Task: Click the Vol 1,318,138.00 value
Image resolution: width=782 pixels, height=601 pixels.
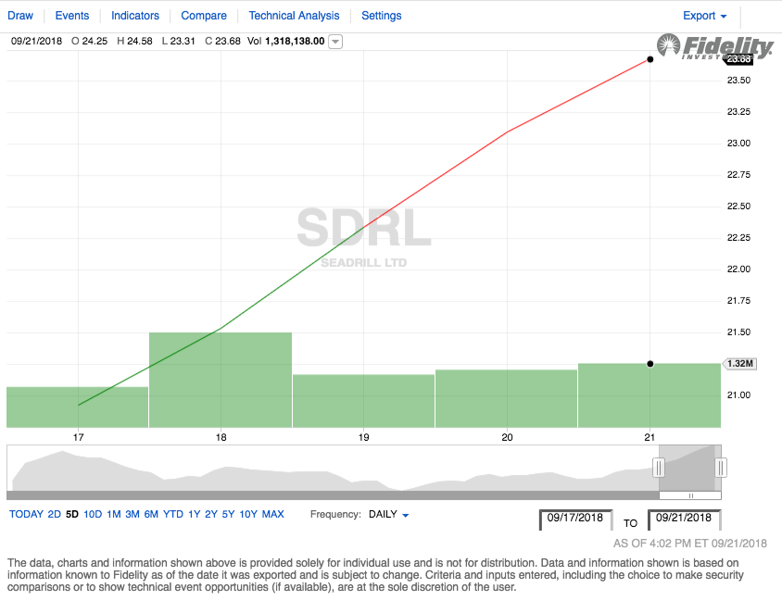Action: coord(285,42)
